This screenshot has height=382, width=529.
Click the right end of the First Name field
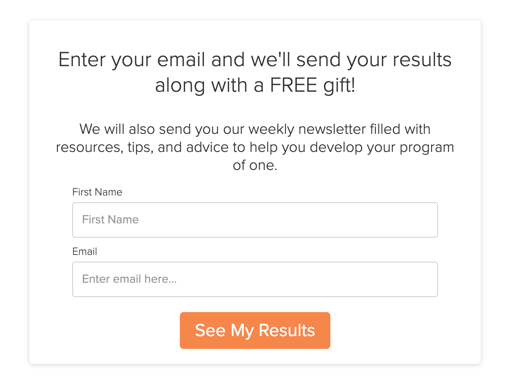coord(425,220)
